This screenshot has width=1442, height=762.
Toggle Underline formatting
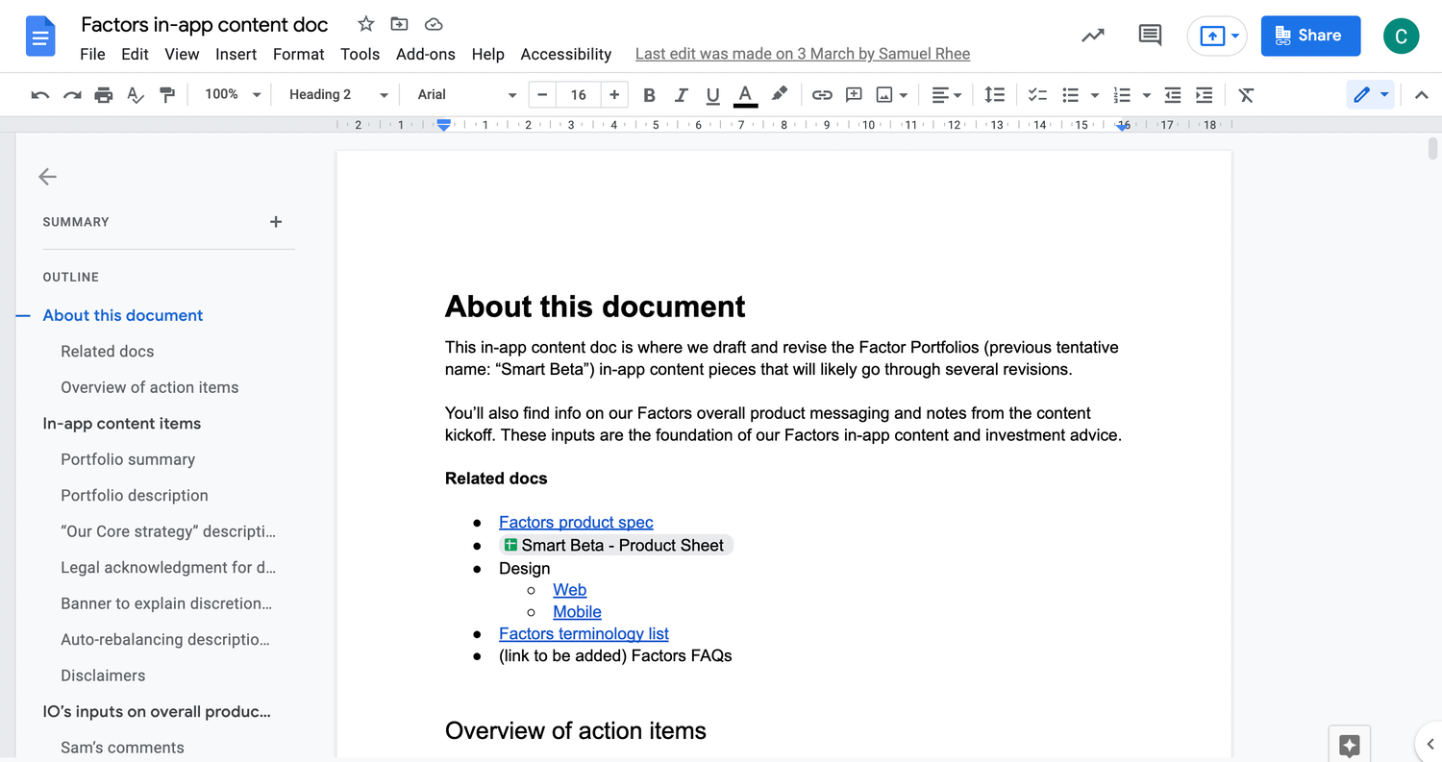(712, 94)
